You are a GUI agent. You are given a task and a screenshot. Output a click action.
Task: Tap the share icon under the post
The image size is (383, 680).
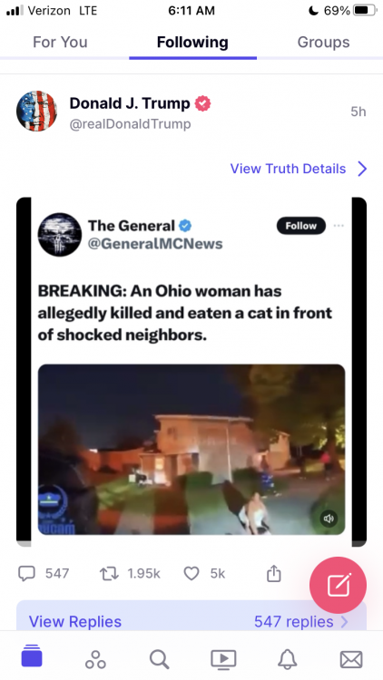(x=273, y=573)
